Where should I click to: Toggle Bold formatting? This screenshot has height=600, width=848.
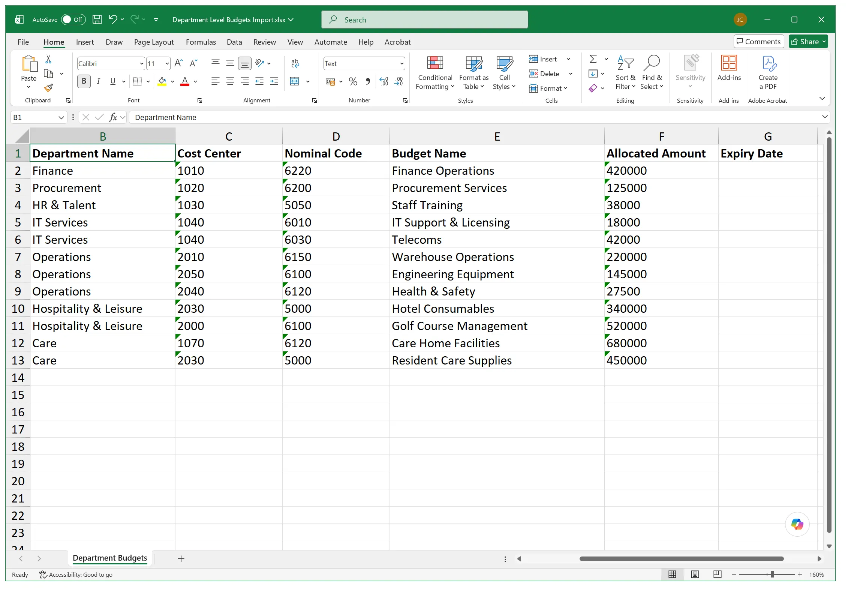click(84, 81)
